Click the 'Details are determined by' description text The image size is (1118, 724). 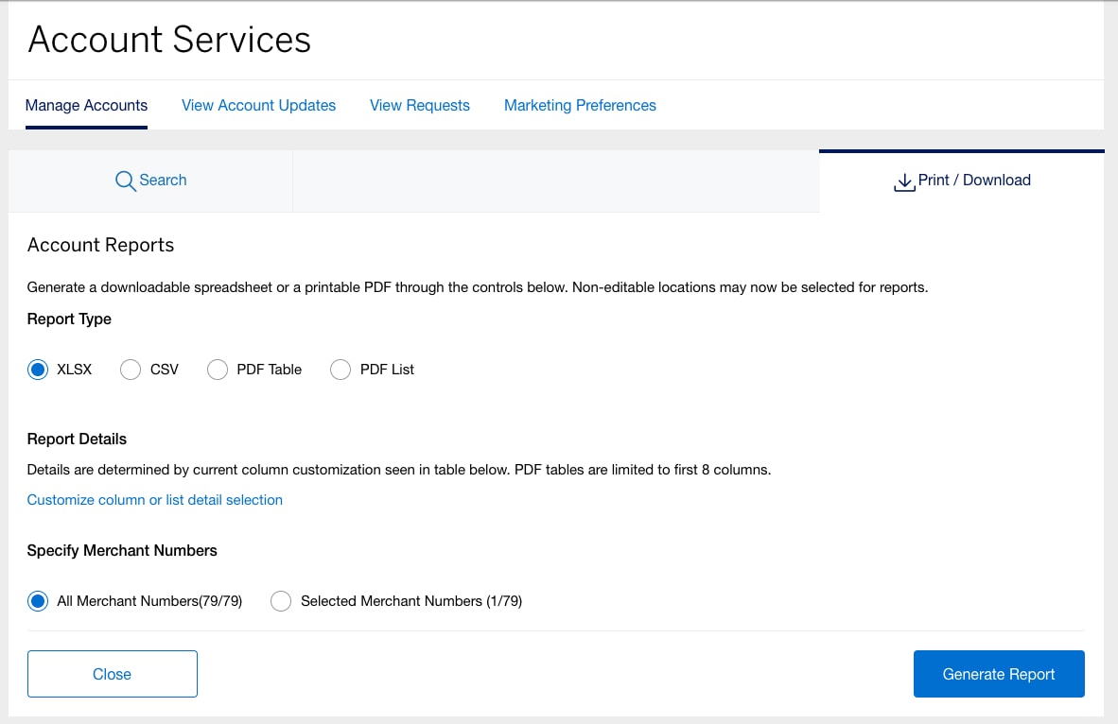(399, 470)
